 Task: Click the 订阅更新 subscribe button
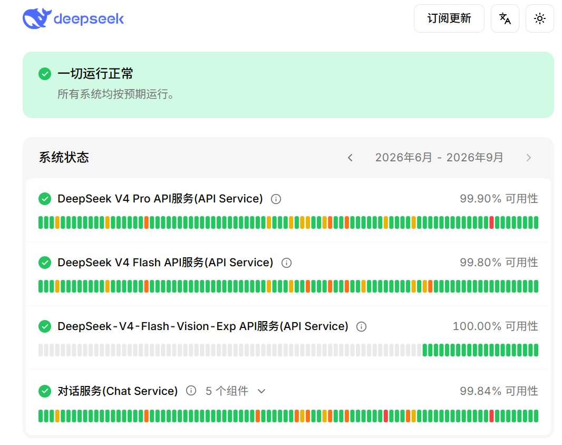coord(449,18)
